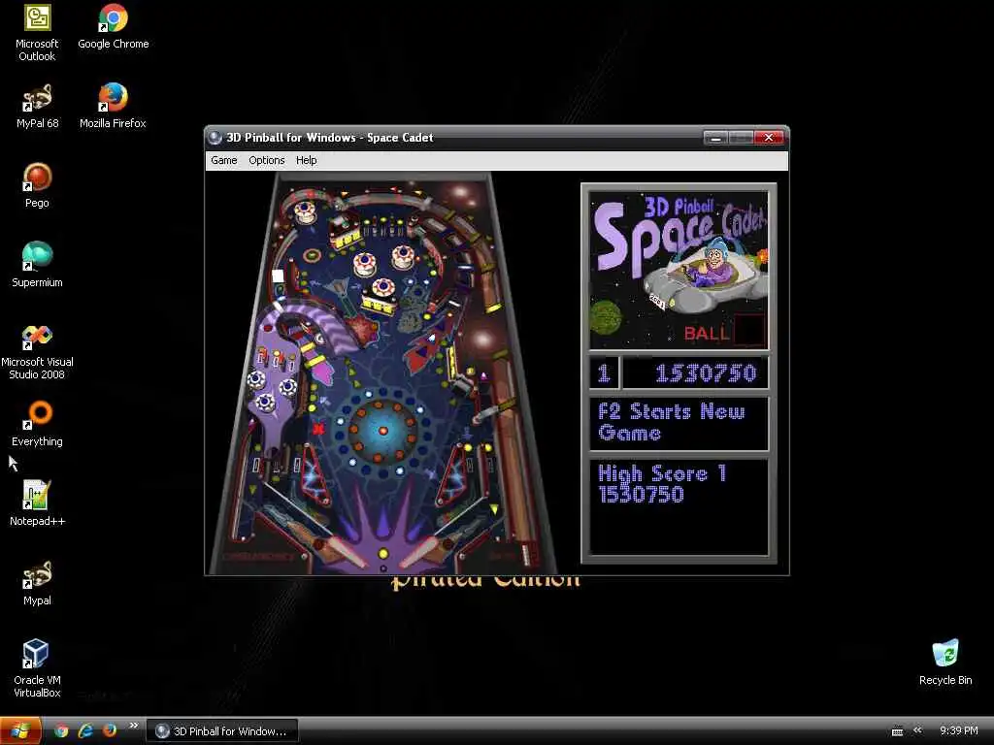Click the 3D Pinball taskbar button
This screenshot has height=745, width=994.
click(x=222, y=731)
